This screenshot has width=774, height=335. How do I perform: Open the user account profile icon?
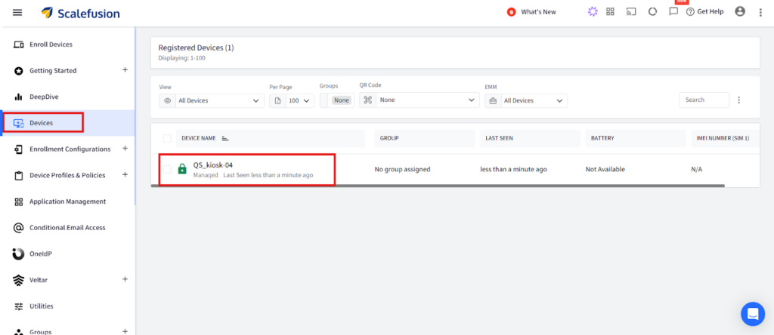click(740, 11)
